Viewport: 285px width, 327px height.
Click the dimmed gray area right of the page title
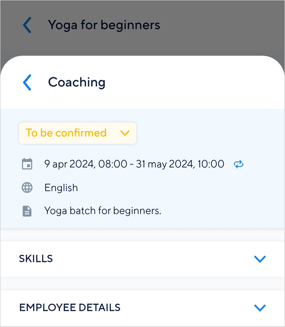(x=219, y=25)
